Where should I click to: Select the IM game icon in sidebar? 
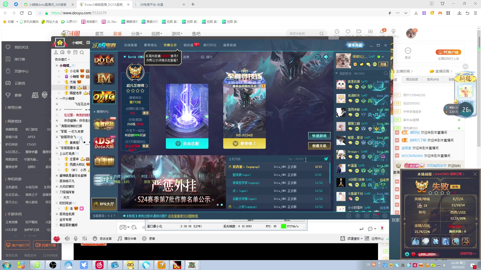click(104, 78)
